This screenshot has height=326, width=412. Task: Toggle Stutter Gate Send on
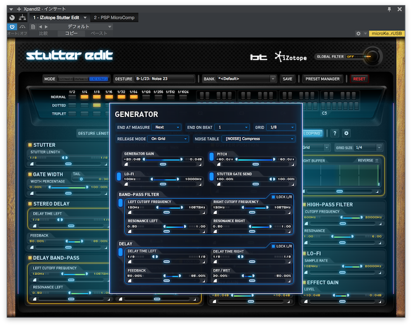point(212,177)
